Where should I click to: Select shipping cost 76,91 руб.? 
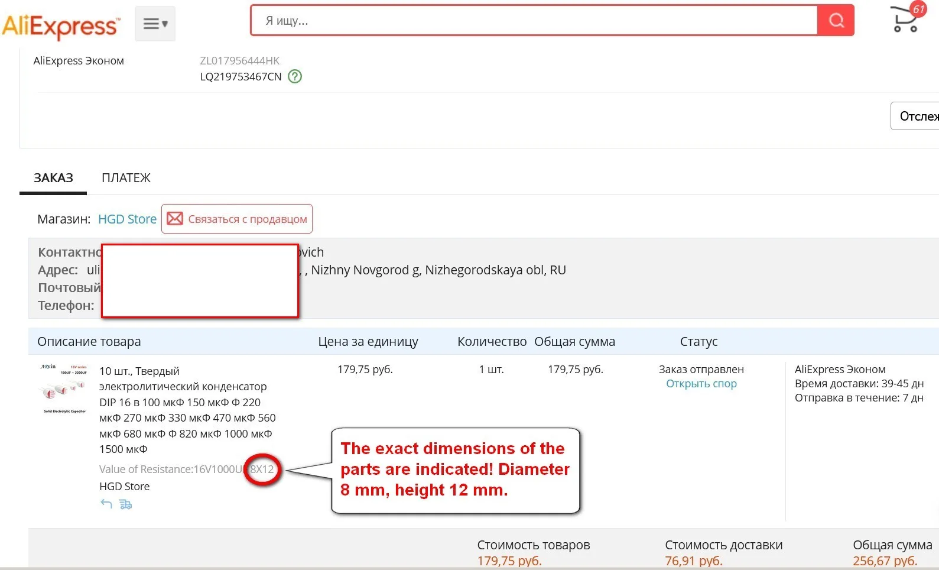pyautogui.click(x=694, y=561)
